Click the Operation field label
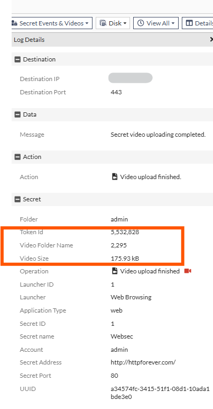This screenshot has height=409, width=213. tap(34, 272)
